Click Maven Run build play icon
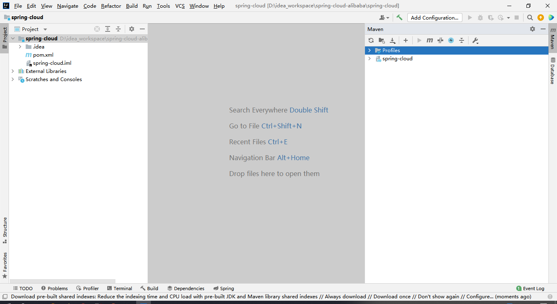Viewport: 557px width, 304px height. (419, 40)
